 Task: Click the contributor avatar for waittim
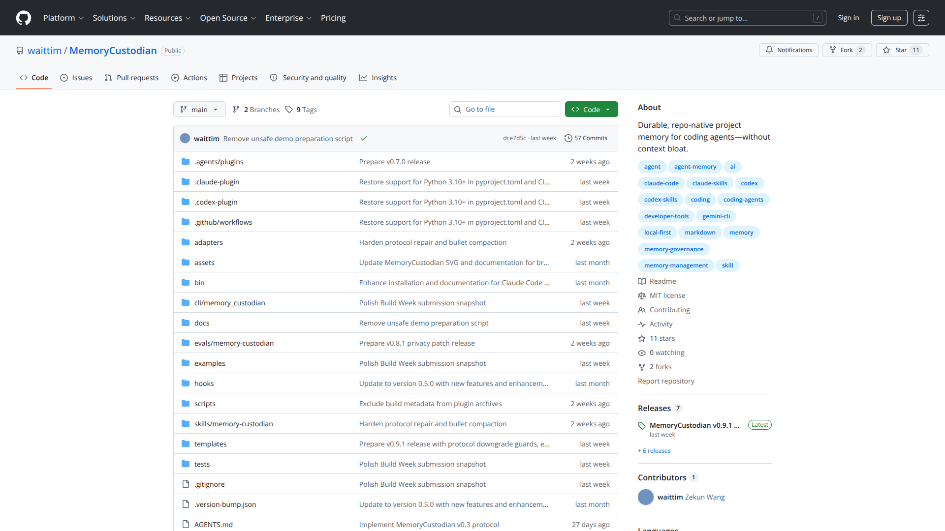(646, 497)
